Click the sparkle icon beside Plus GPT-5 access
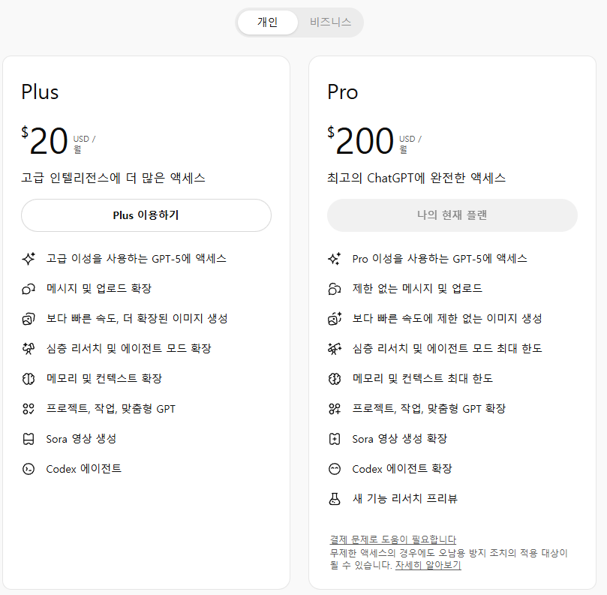The width and height of the screenshot is (607, 595). 29,259
